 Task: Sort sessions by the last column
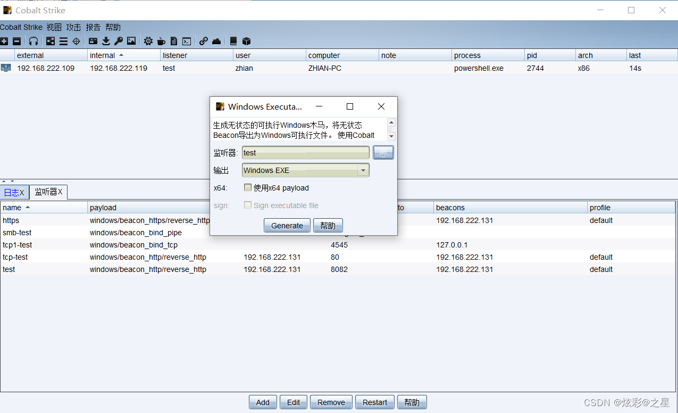(x=652, y=55)
